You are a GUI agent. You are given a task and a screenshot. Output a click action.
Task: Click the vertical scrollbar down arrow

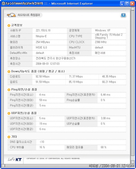(132, 162)
